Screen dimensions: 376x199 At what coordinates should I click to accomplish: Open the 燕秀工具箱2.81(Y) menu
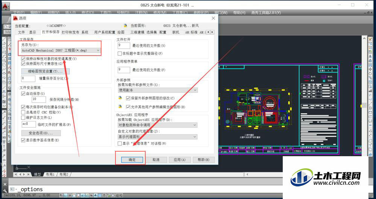[266, 12]
